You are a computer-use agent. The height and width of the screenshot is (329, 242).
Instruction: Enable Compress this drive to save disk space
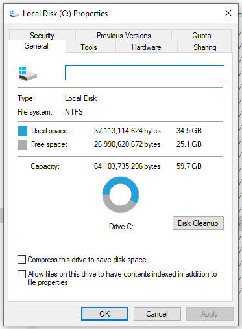point(21,260)
